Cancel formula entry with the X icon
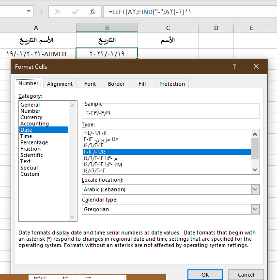 point(58,12)
